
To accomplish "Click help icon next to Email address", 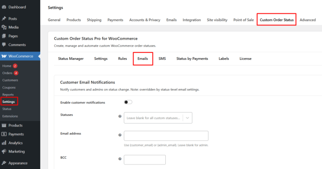I will pyautogui.click(x=120, y=135).
